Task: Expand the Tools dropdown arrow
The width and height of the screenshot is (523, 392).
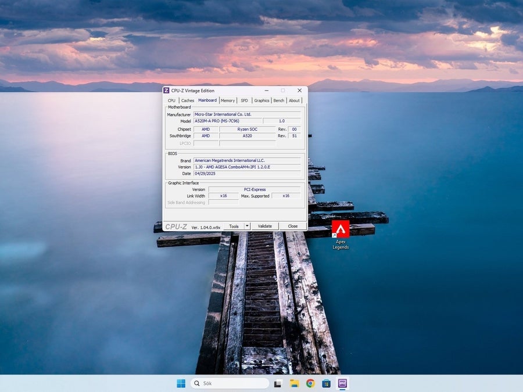Action: click(247, 226)
